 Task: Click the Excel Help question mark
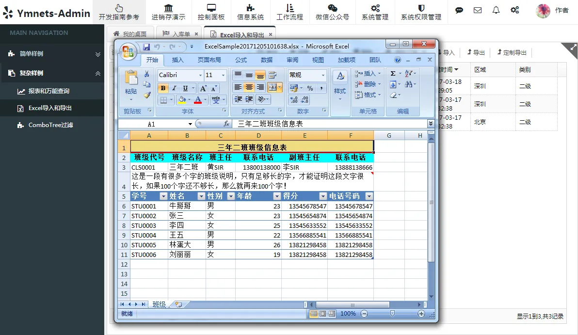click(x=398, y=60)
